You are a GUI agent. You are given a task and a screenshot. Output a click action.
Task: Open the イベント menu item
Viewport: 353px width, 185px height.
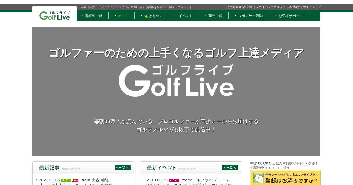(x=185, y=16)
